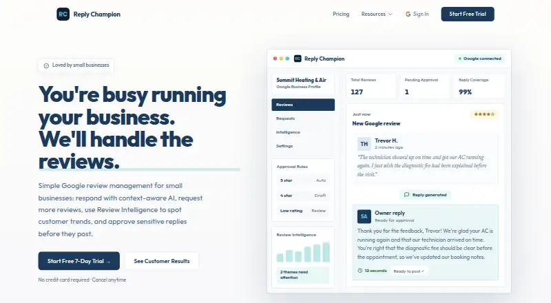Image resolution: width=551 pixels, height=303 pixels.
Task: Select the Low rating Review rule
Action: point(303,211)
